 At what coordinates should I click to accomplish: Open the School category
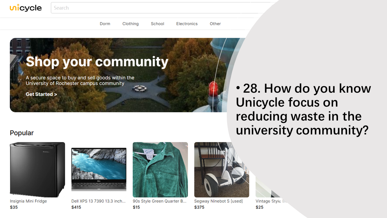(158, 24)
